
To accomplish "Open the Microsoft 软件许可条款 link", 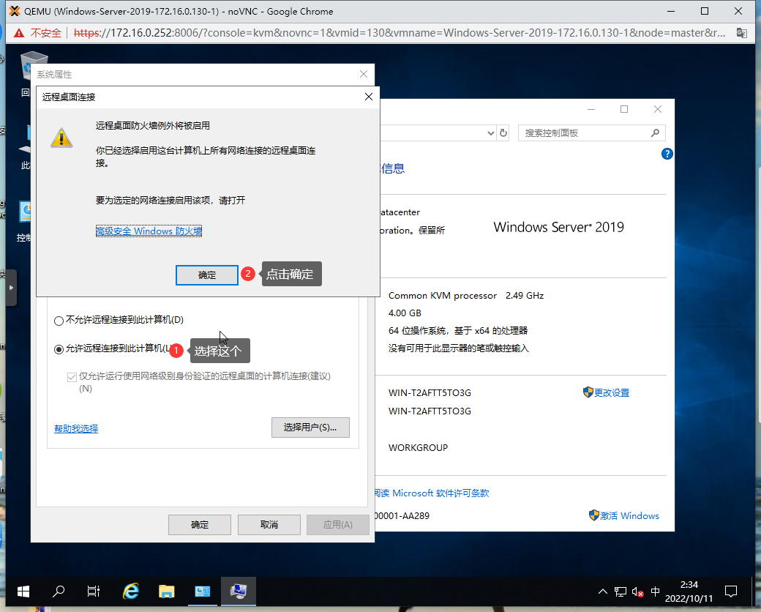I will [440, 493].
